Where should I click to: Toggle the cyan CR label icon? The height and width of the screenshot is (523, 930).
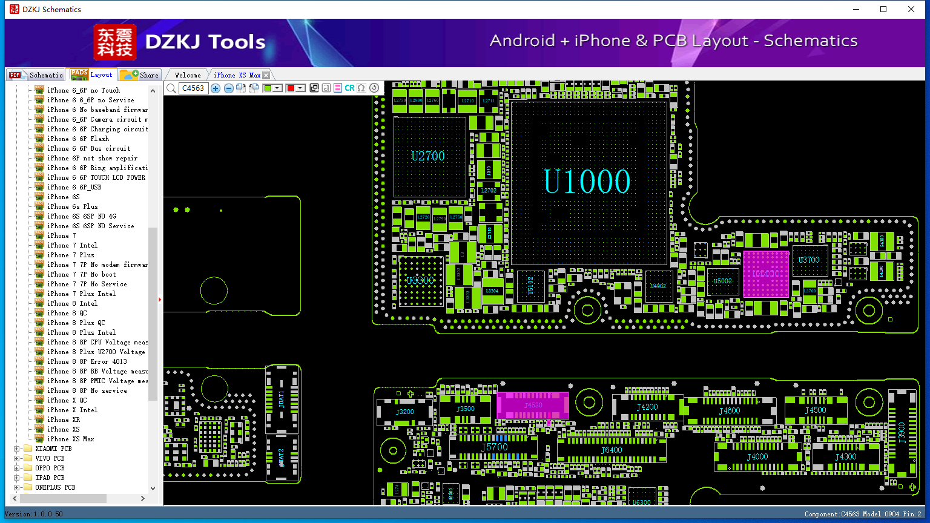click(x=350, y=88)
